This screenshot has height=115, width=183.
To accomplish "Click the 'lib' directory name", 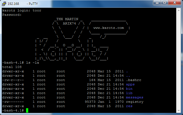I will tap(129, 93).
